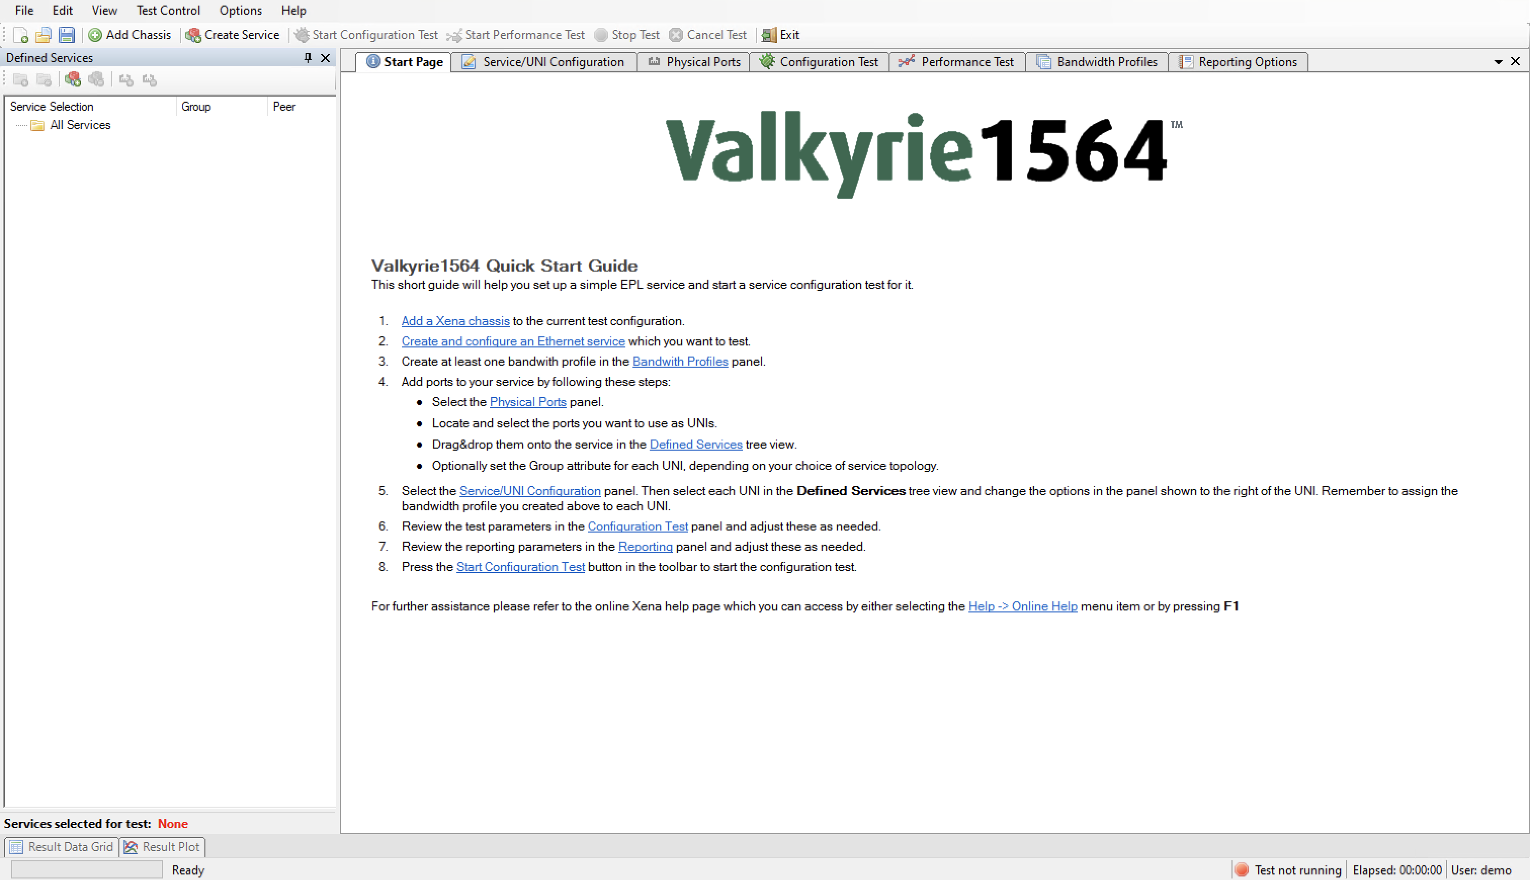Screen dimensions: 1530x880
Task: Open the Result Plot tab
Action: (x=162, y=847)
